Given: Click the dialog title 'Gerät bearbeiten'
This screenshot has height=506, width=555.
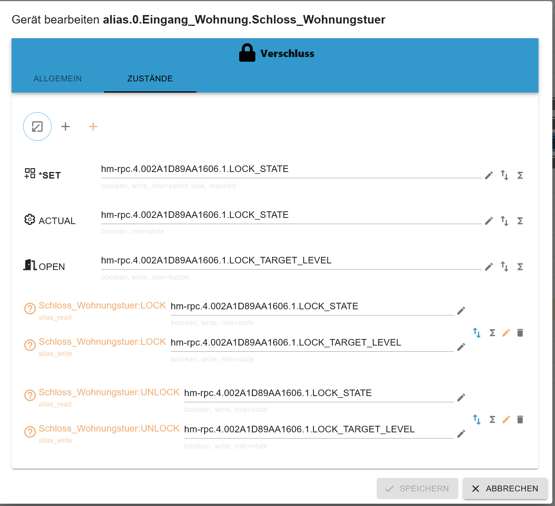Looking at the screenshot, I should coord(56,20).
